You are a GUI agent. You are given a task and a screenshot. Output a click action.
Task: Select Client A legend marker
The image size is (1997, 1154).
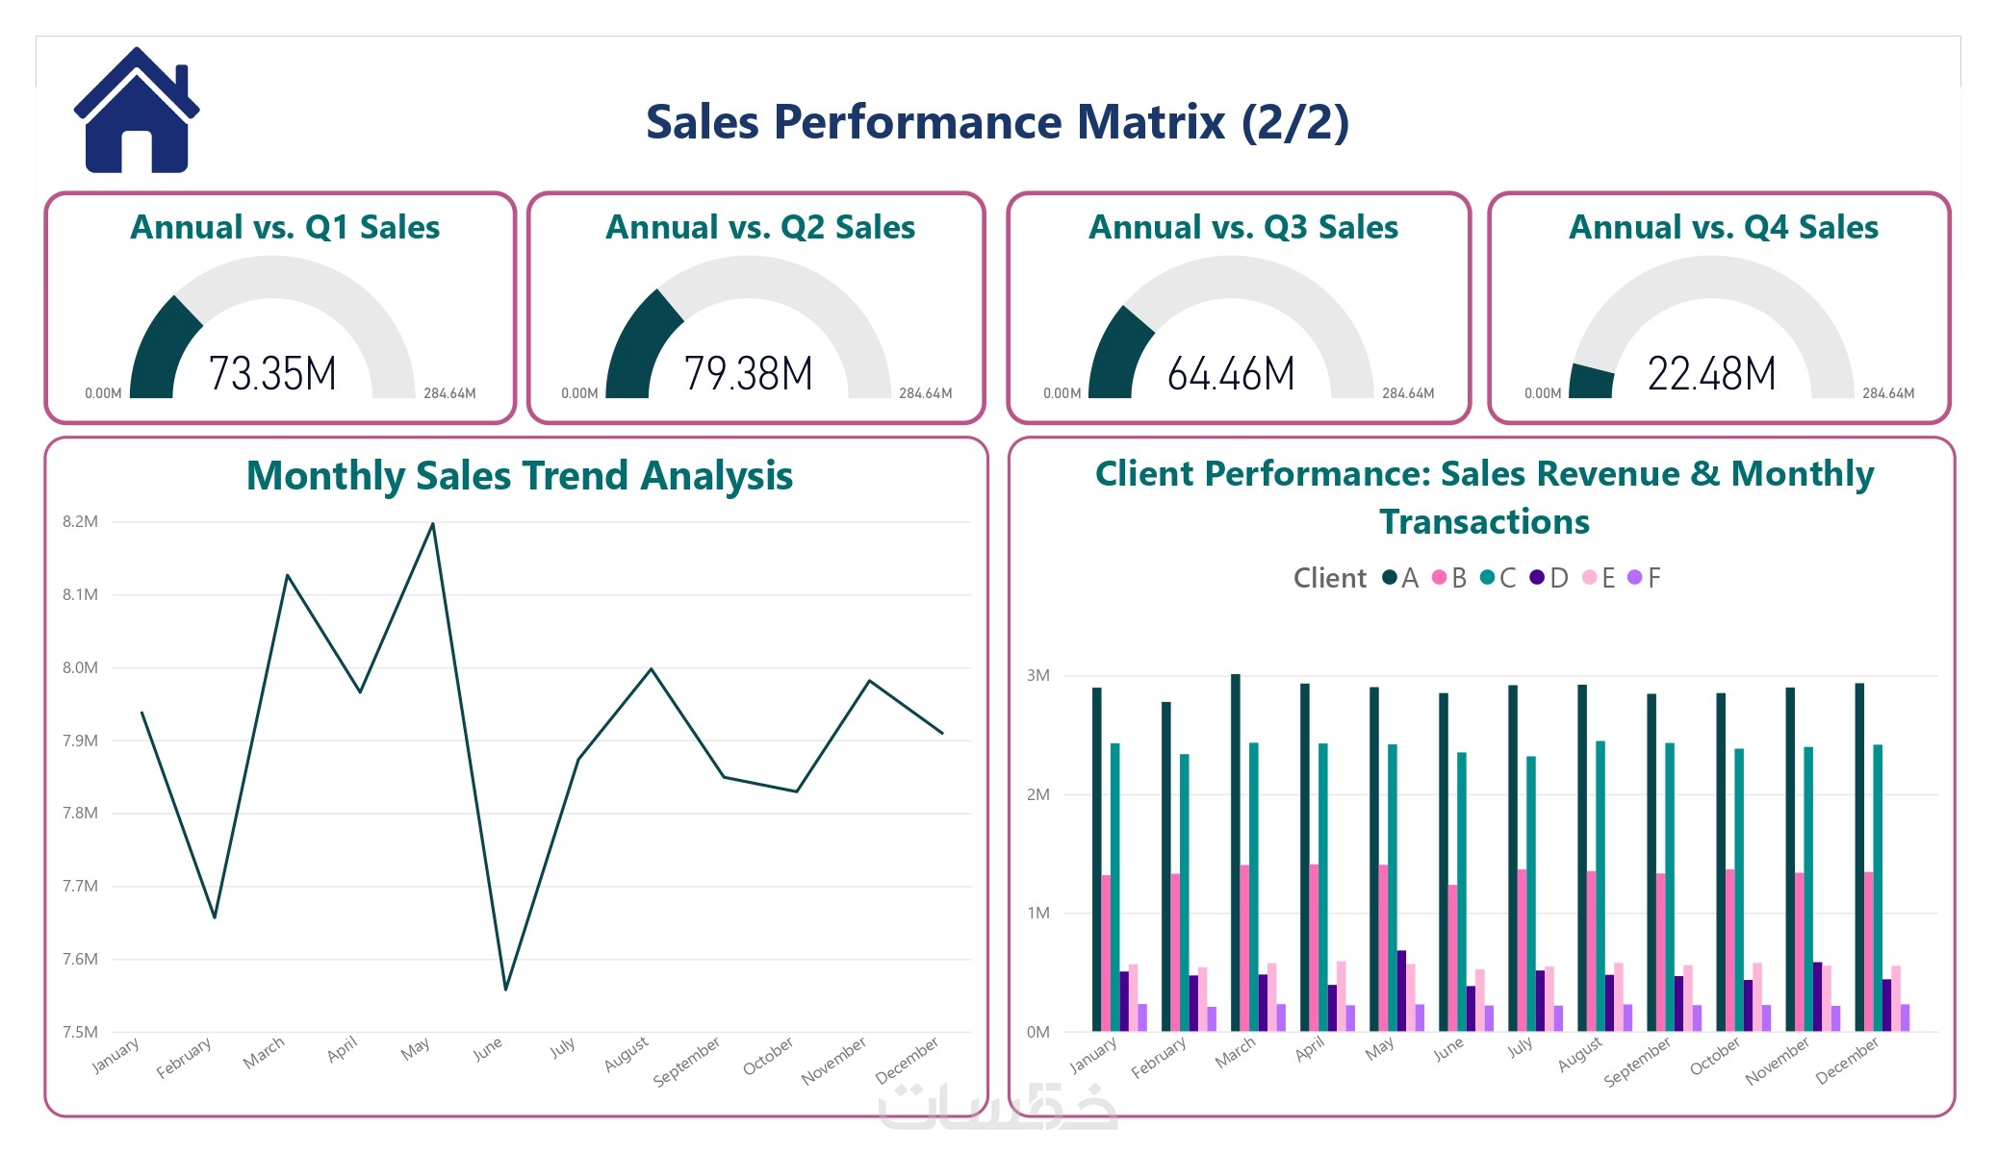tap(1389, 578)
